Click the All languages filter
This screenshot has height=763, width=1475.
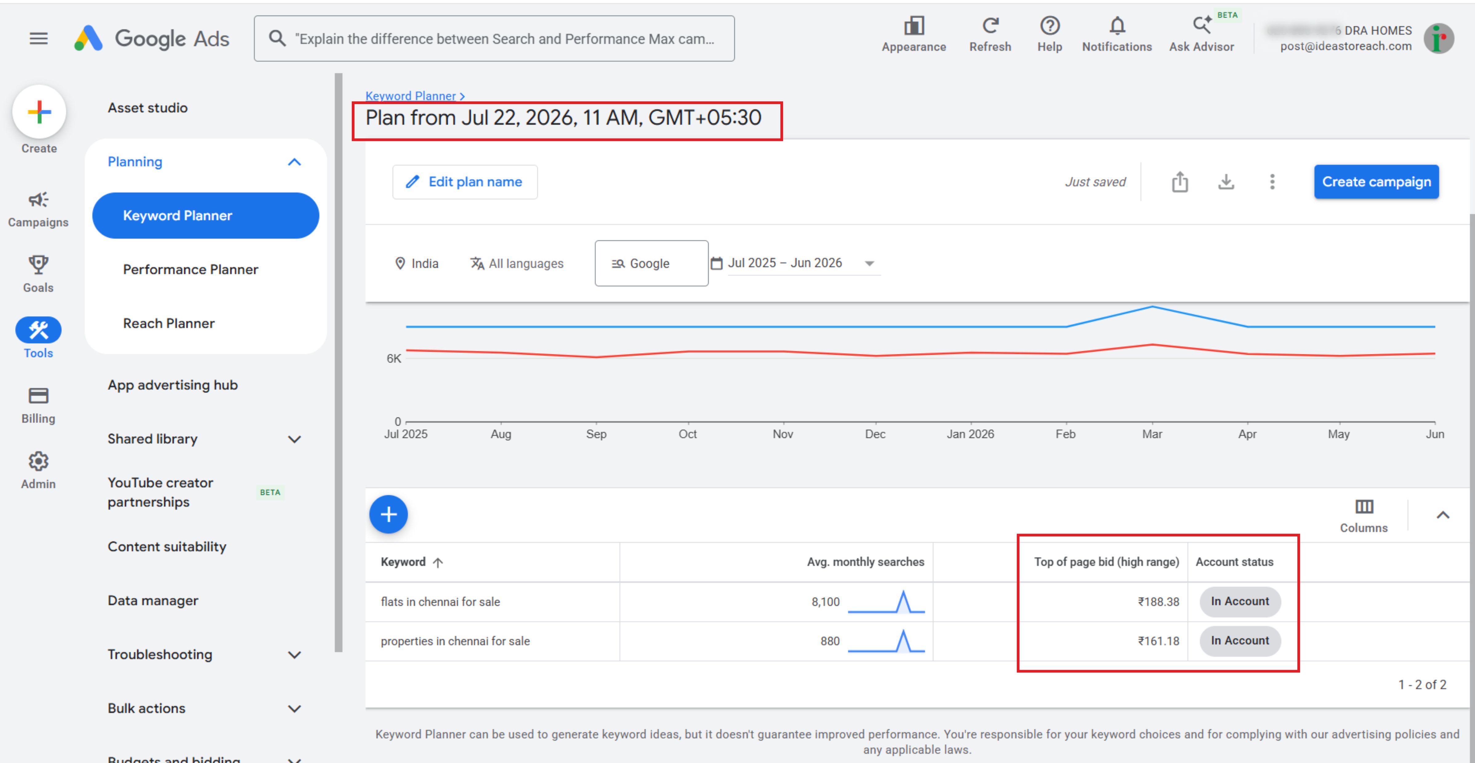[x=516, y=264]
